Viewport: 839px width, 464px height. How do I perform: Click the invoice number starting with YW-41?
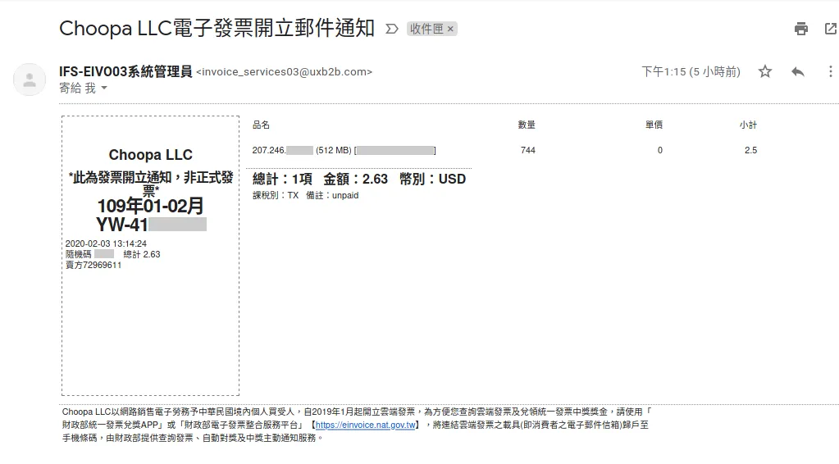click(x=151, y=225)
